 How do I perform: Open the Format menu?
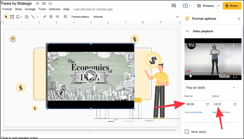(x=7, y=9)
